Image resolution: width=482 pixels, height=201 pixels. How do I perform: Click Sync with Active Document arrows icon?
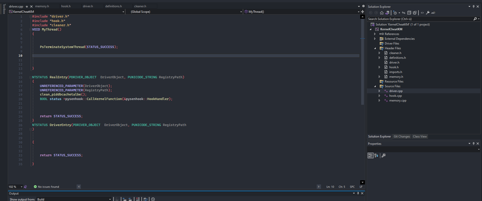404,13
